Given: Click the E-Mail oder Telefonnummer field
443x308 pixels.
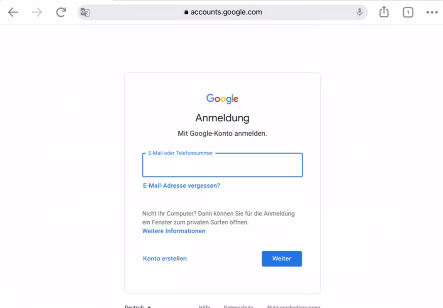Looking at the screenshot, I should (222, 165).
